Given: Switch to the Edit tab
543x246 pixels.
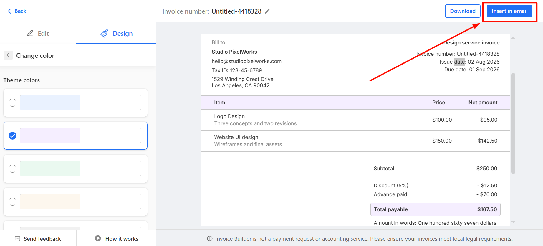Looking at the screenshot, I should (x=38, y=33).
